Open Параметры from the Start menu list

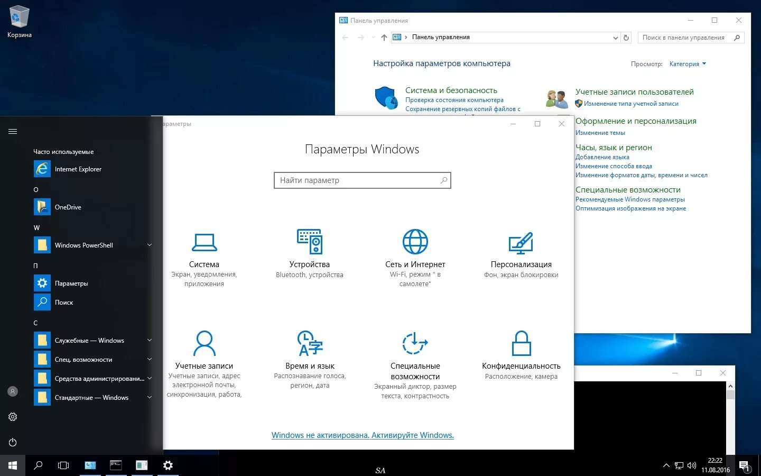[93, 283]
